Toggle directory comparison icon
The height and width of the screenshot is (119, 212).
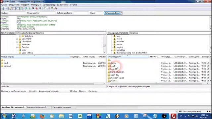[x=49, y=8]
